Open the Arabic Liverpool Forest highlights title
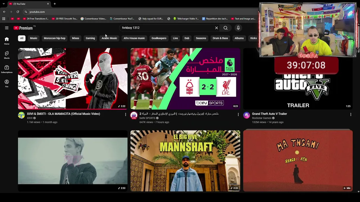This screenshot has width=360, height=202. [x=179, y=114]
